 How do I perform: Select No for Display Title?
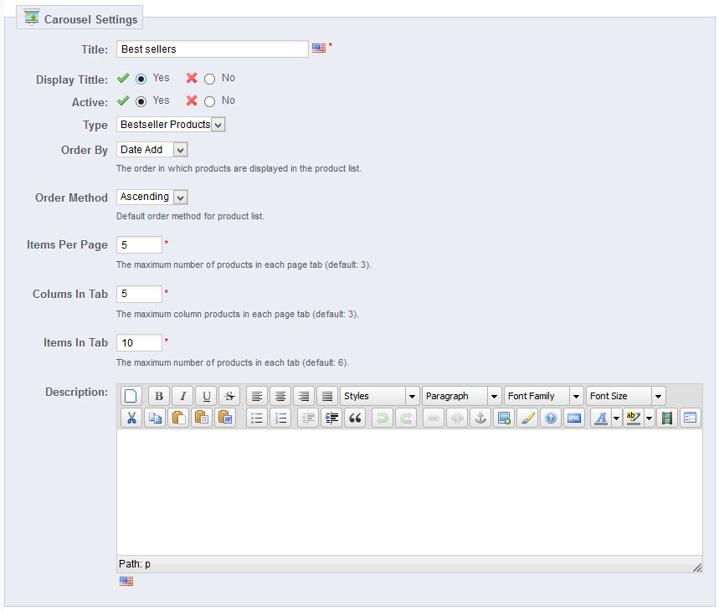tap(209, 79)
